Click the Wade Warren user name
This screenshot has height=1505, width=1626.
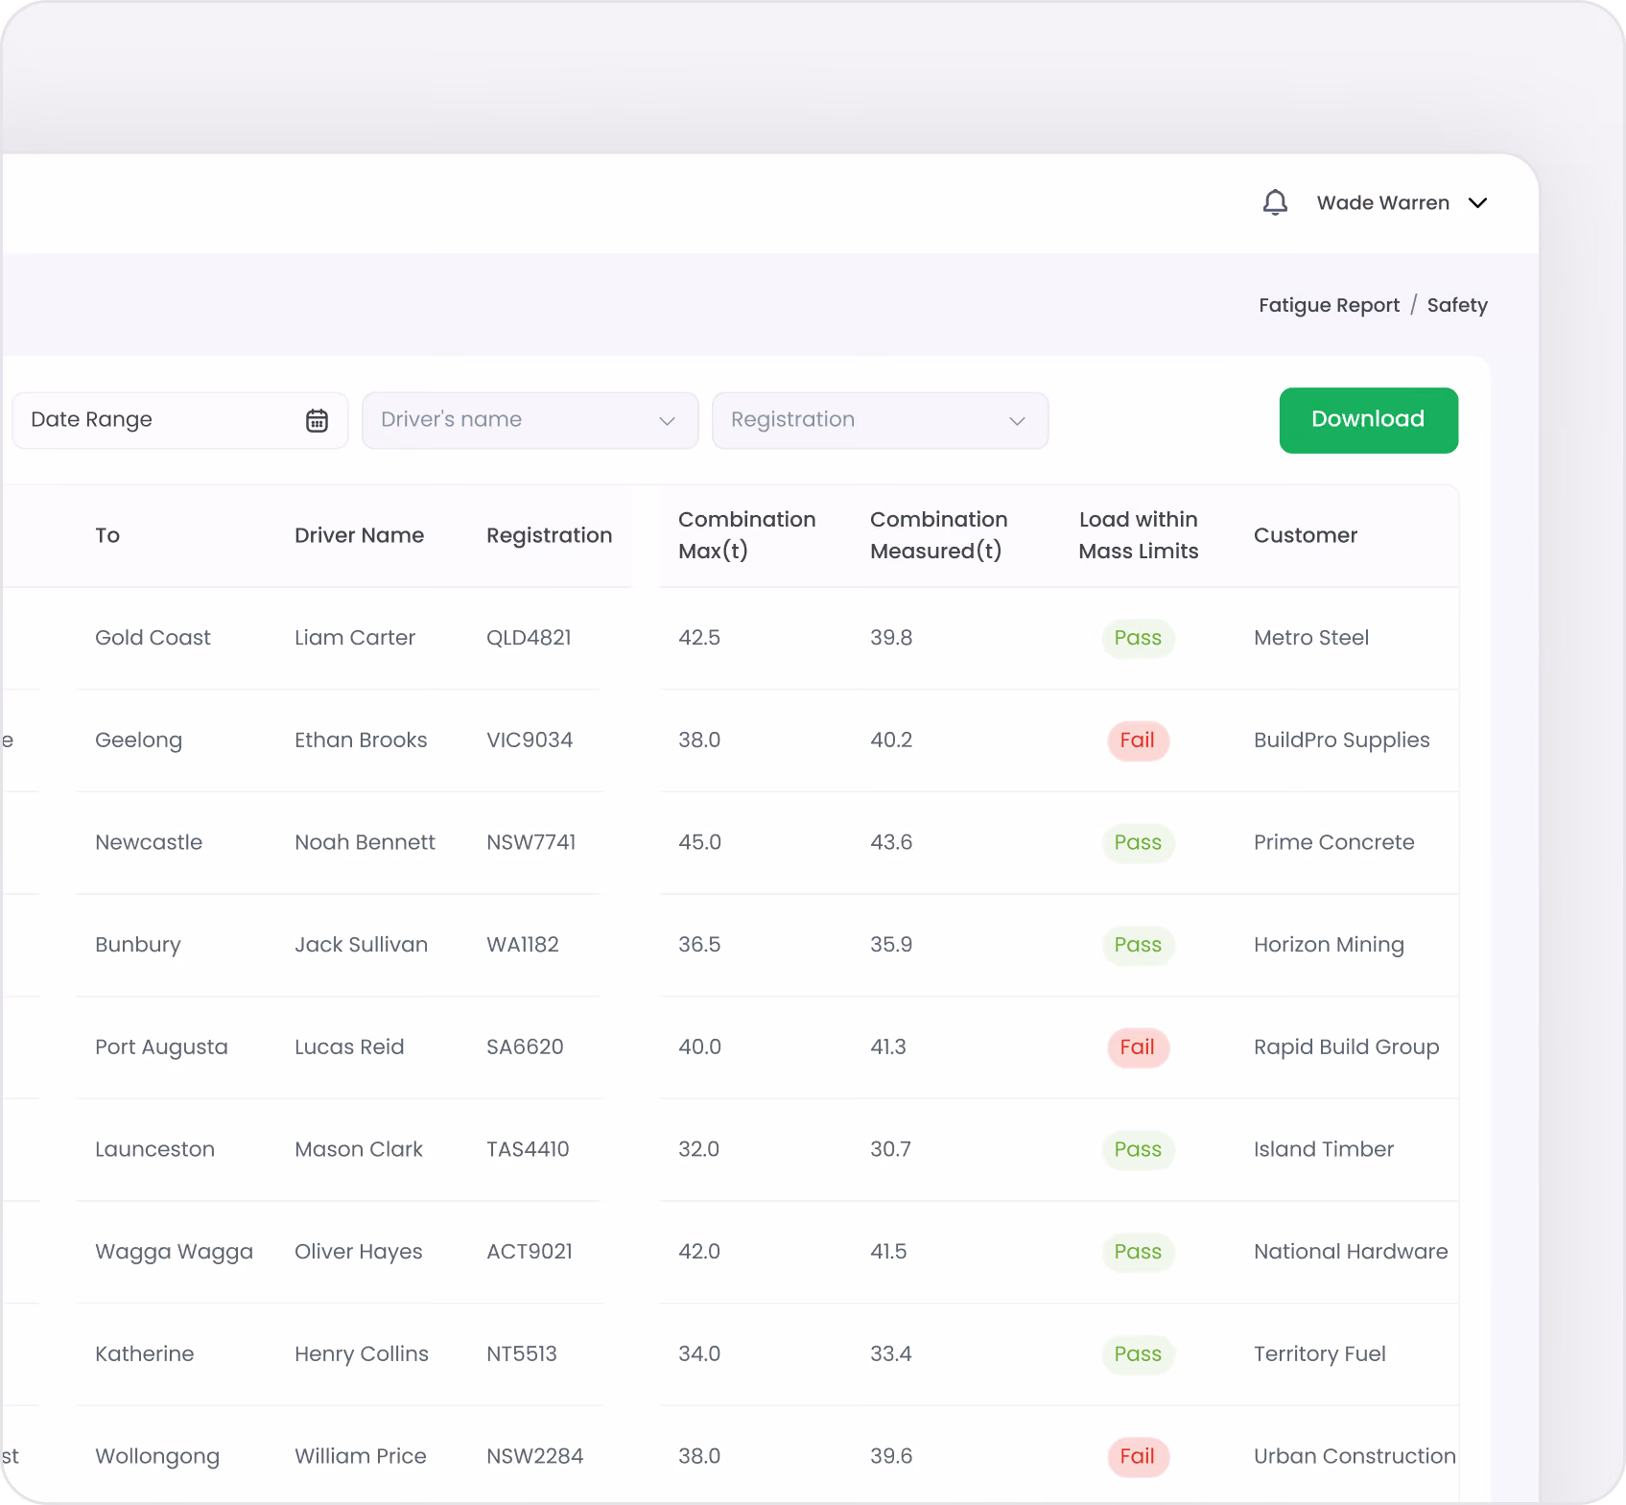pyautogui.click(x=1382, y=203)
